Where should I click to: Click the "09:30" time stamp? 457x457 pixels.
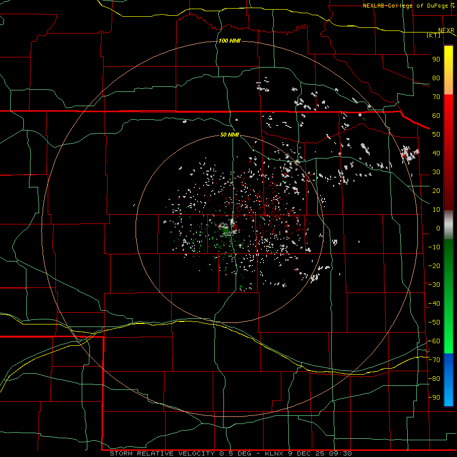[341, 453]
